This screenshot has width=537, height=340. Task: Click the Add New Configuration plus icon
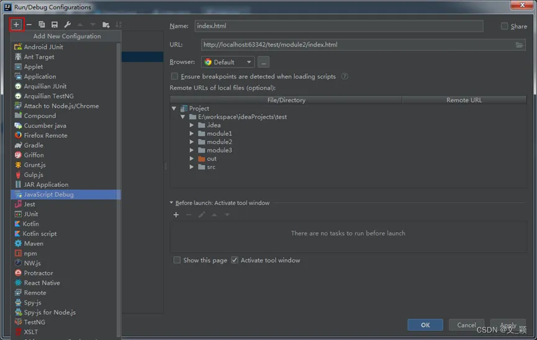point(16,25)
